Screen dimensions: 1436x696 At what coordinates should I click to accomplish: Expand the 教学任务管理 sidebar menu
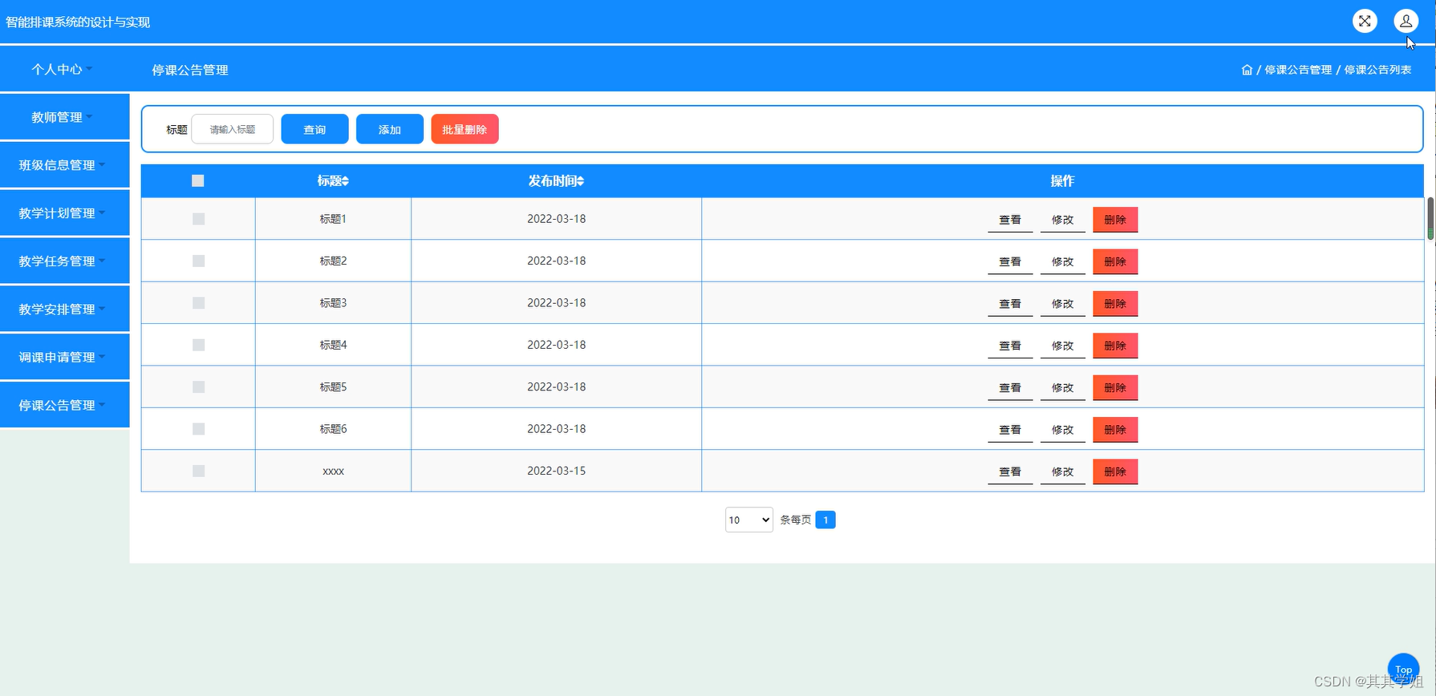pos(64,261)
